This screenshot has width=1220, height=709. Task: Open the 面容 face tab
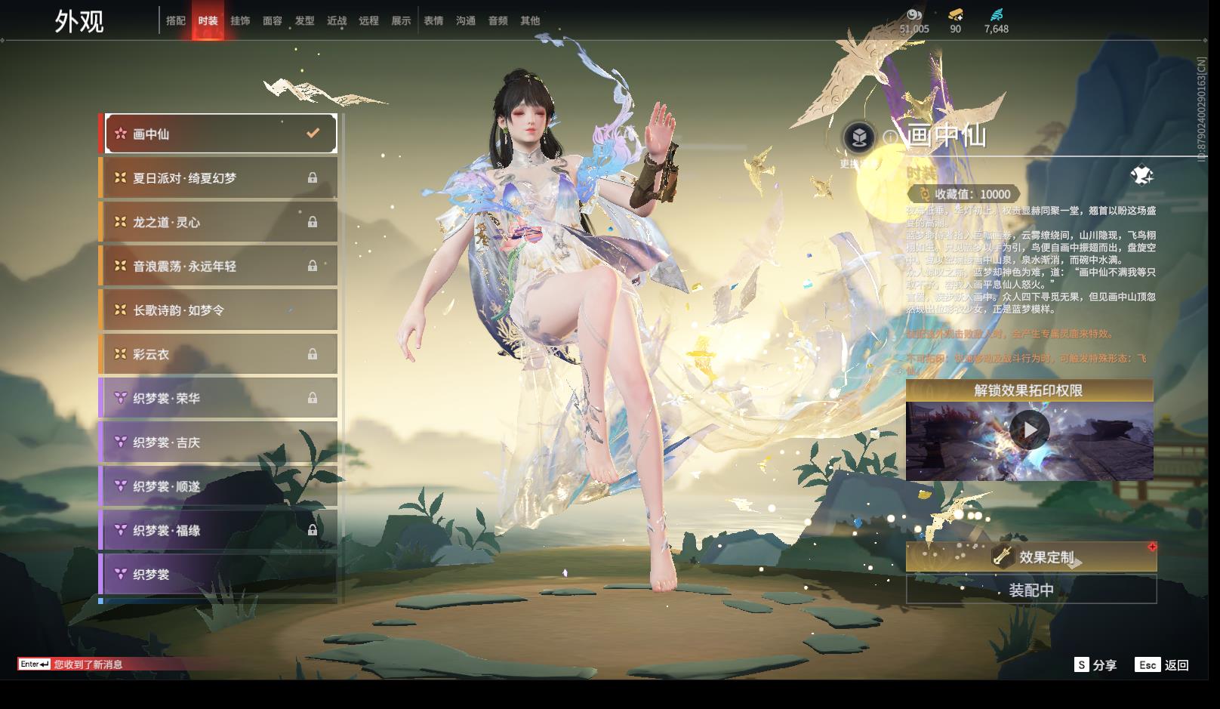(273, 20)
